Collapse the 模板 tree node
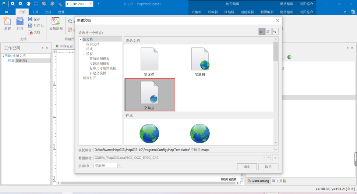This screenshot has height=194, width=357. [x=84, y=54]
